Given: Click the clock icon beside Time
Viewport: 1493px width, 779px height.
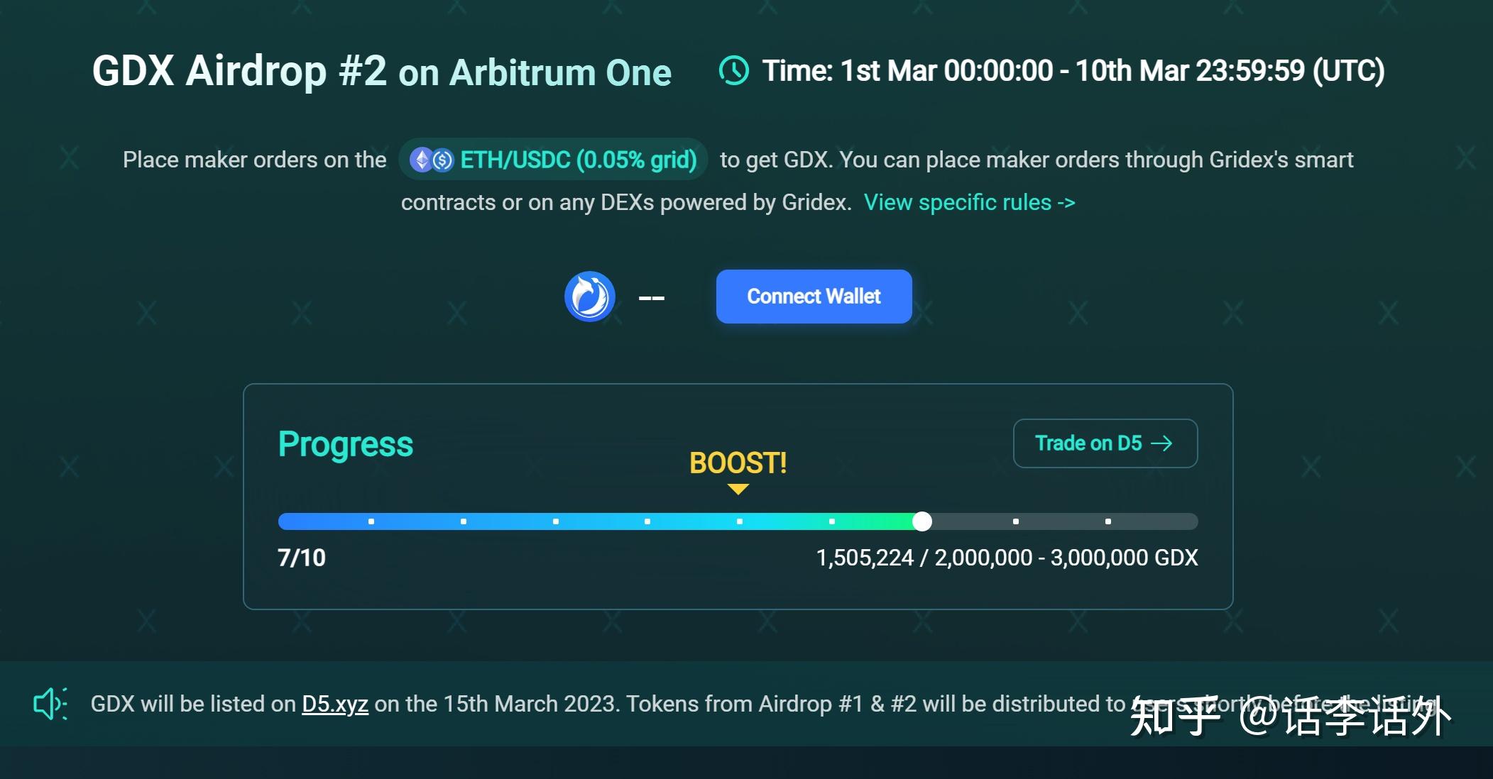Looking at the screenshot, I should [734, 71].
